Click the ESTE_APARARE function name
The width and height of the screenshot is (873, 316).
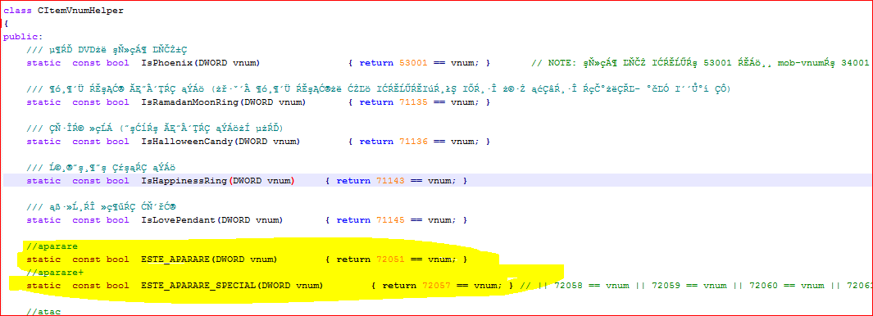pyautogui.click(x=175, y=260)
